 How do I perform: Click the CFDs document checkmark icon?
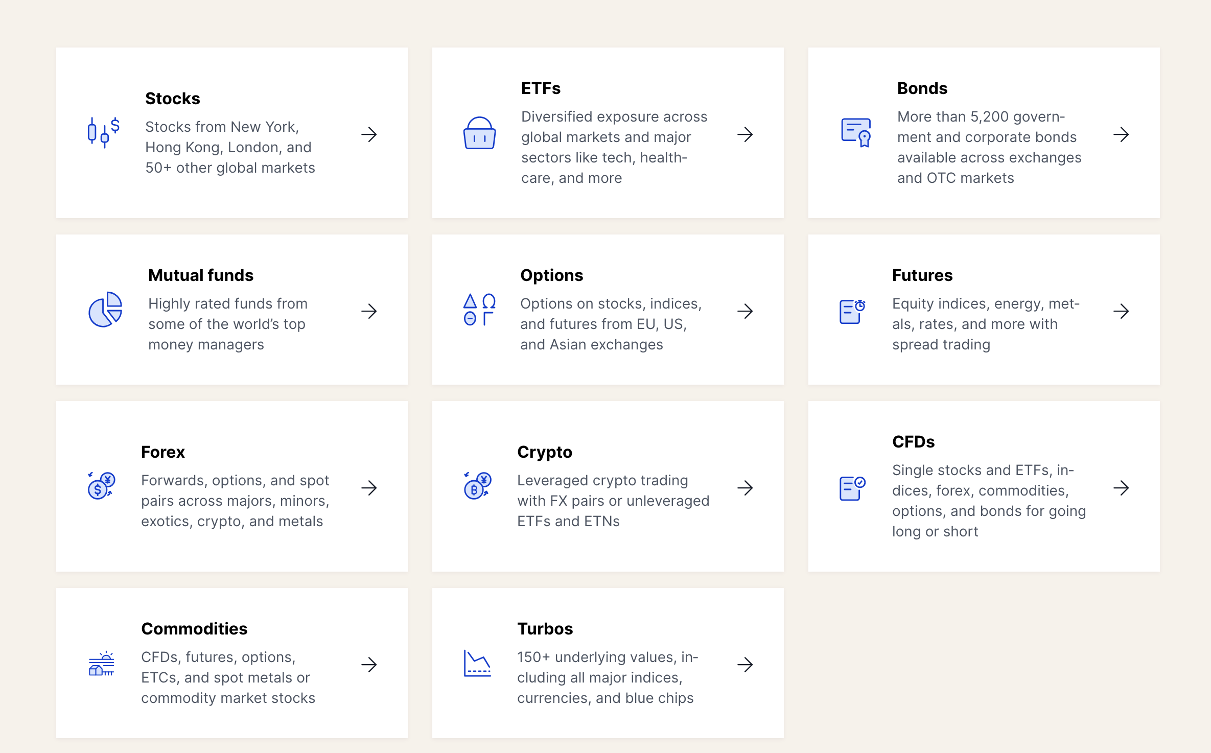[x=852, y=488]
